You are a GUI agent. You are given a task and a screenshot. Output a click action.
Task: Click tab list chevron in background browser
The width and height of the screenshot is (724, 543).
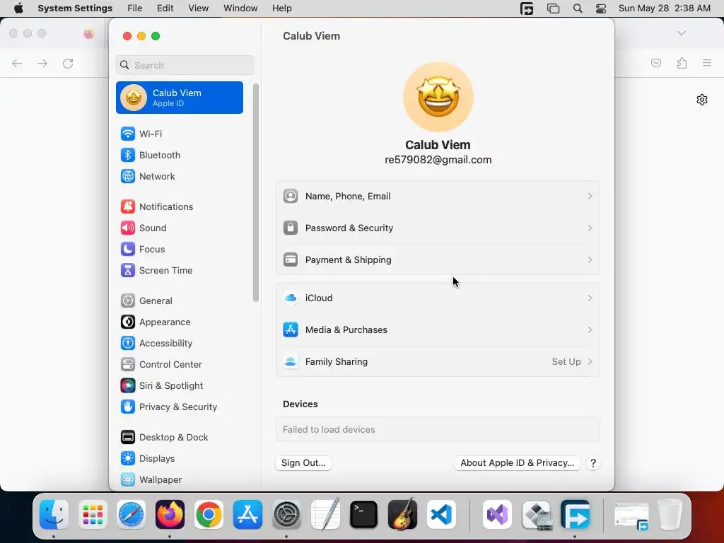point(682,33)
